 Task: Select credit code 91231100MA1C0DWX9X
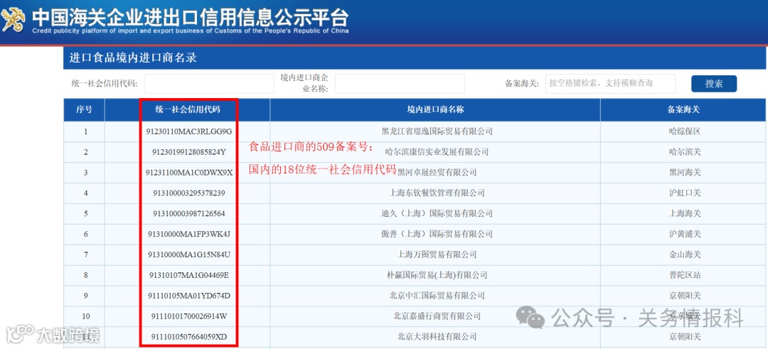[189, 173]
